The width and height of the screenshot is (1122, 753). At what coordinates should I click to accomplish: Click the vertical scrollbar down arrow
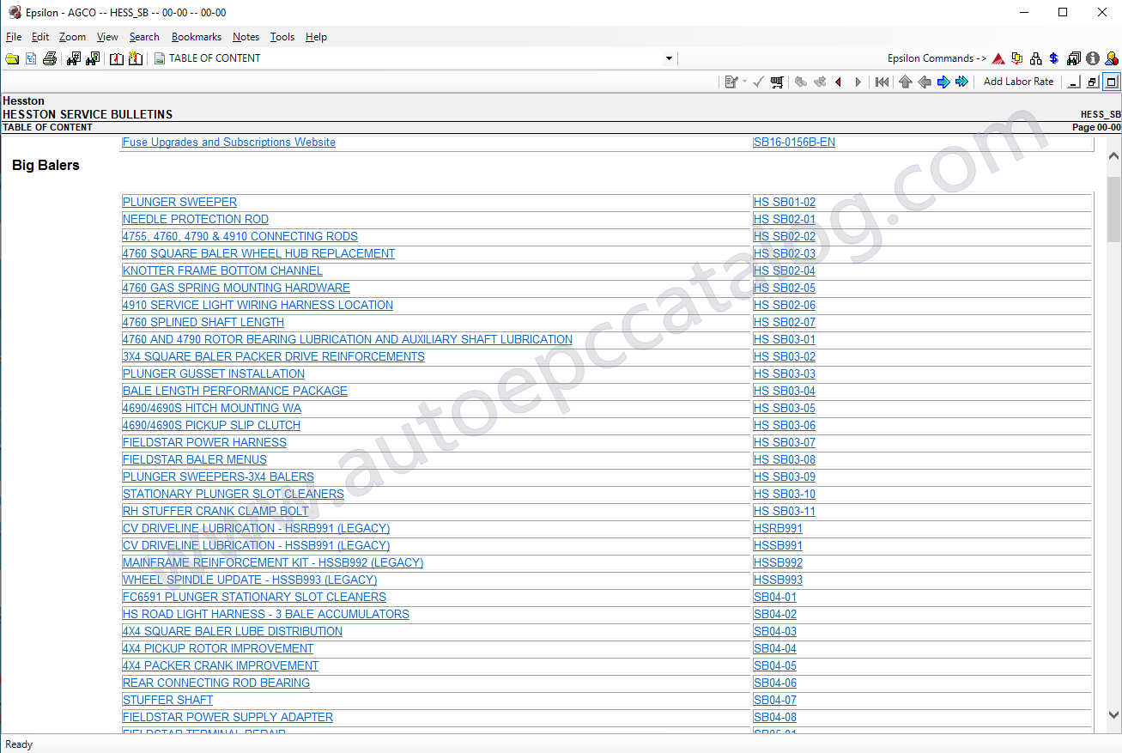tap(1113, 714)
